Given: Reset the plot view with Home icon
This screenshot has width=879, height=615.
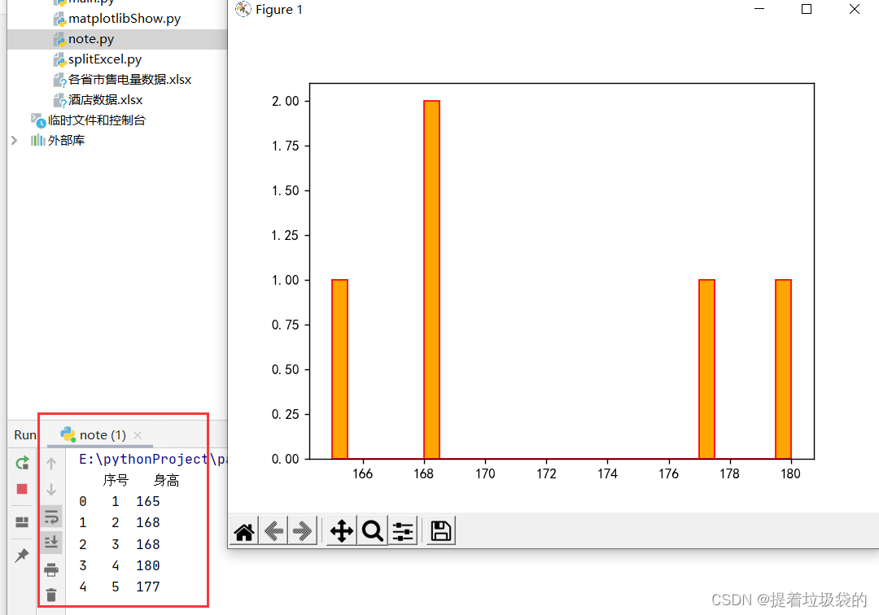Looking at the screenshot, I should pos(244,531).
